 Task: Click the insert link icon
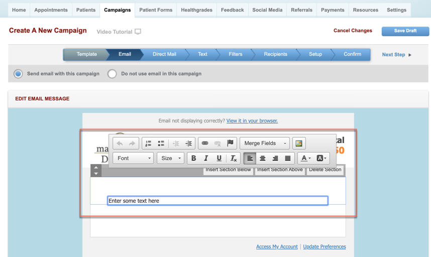pyautogui.click(x=205, y=144)
